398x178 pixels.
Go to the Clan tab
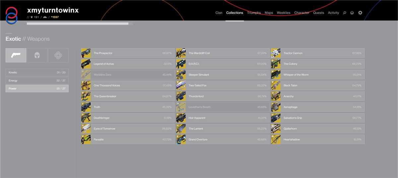[219, 13]
